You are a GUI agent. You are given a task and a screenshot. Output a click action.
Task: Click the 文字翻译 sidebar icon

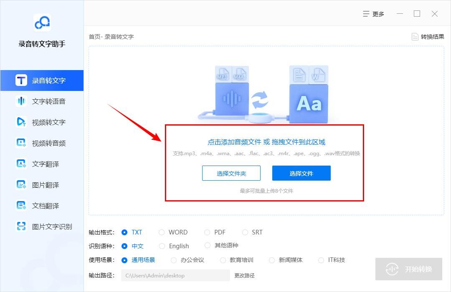coord(21,164)
